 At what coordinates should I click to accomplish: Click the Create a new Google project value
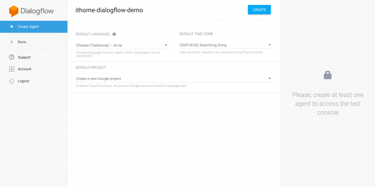(x=99, y=78)
